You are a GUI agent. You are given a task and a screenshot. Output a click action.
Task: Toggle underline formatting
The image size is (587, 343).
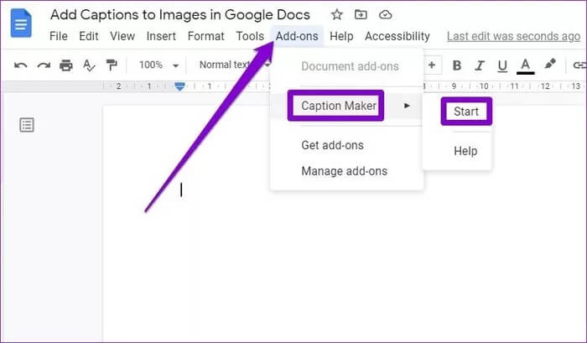[502, 65]
